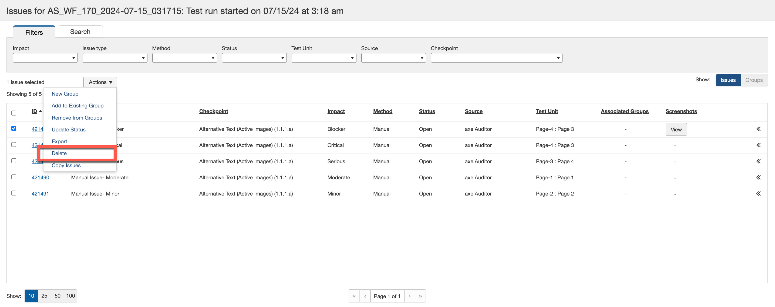
Task: Open the Checkpoint filter dropdown
Action: pyautogui.click(x=496, y=58)
